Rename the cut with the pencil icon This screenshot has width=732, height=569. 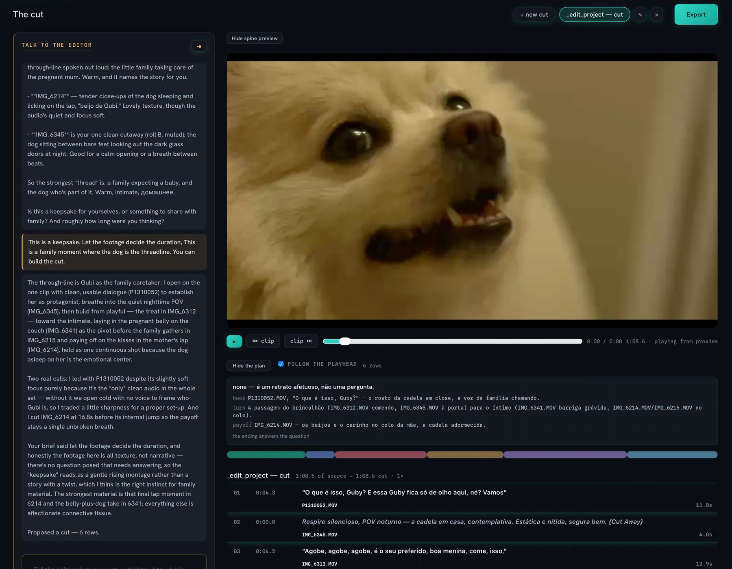click(640, 15)
